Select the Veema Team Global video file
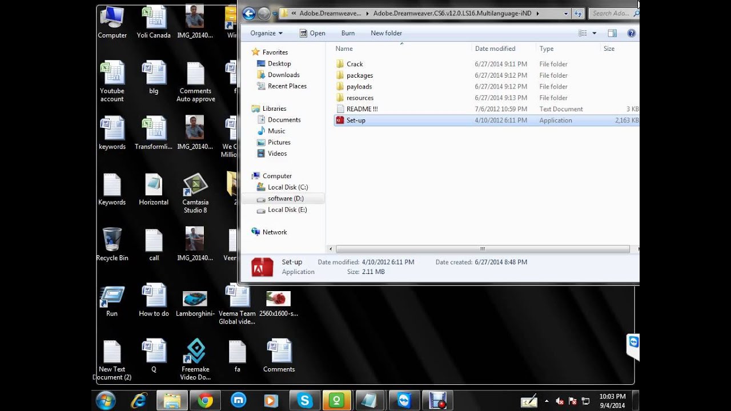The image size is (731, 411). [x=237, y=304]
